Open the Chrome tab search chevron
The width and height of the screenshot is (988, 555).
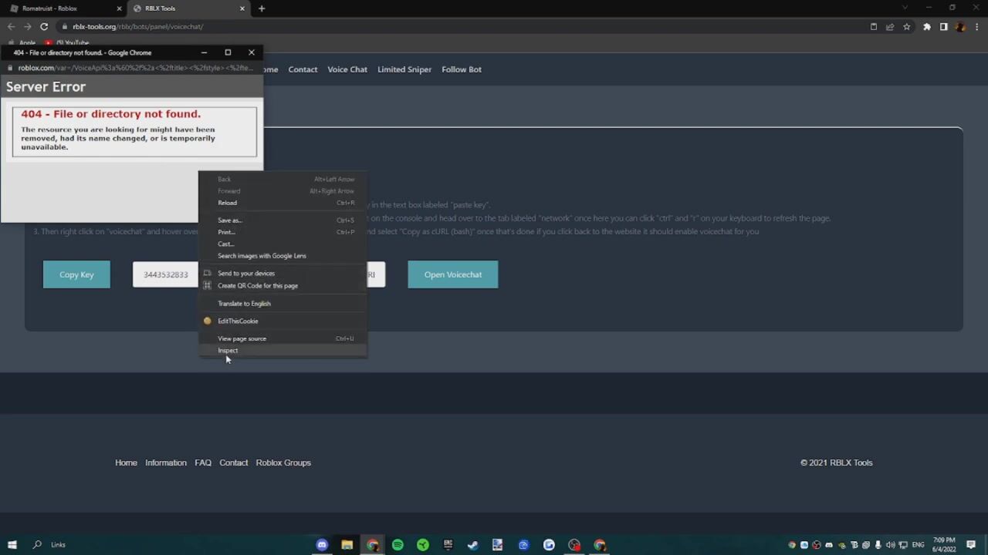pos(905,8)
